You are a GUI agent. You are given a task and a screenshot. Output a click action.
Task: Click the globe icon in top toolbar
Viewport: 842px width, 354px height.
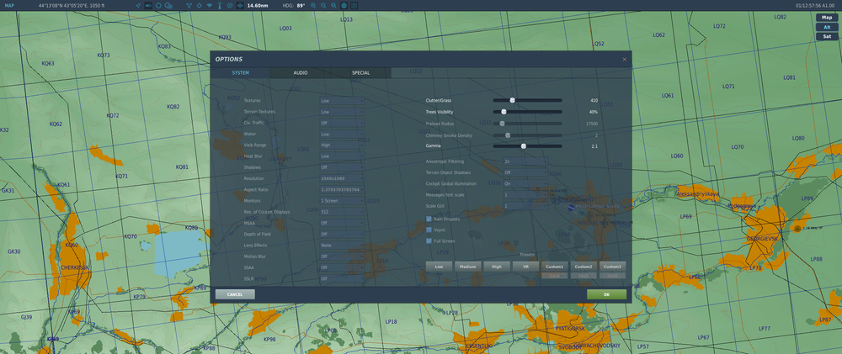344,5
